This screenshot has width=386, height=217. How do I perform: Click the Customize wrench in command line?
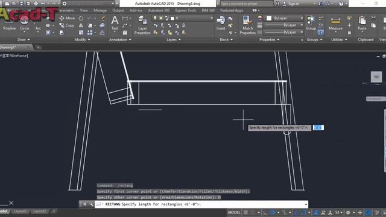coord(91,204)
